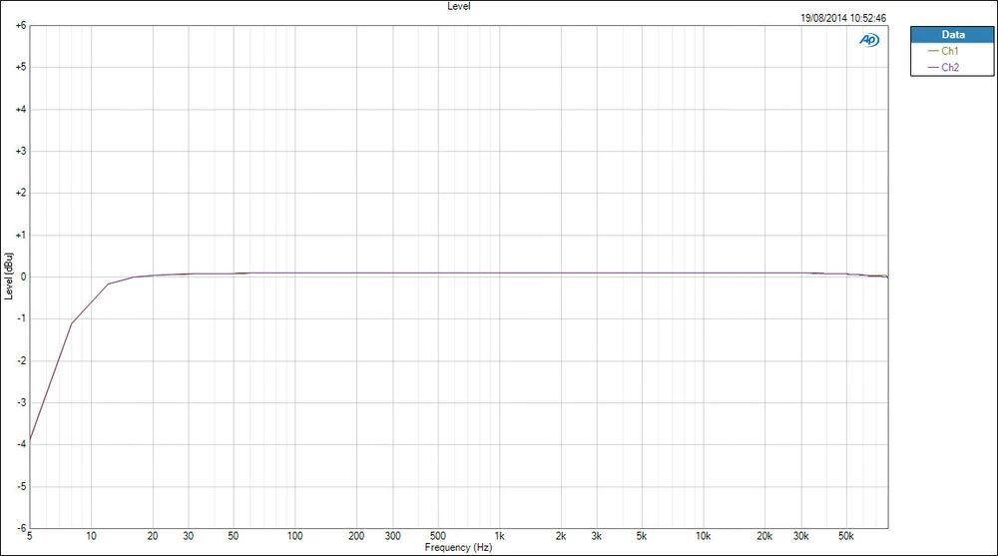This screenshot has height=556, width=998.
Task: Click the Level (dBu) axis label
Action: [8, 277]
